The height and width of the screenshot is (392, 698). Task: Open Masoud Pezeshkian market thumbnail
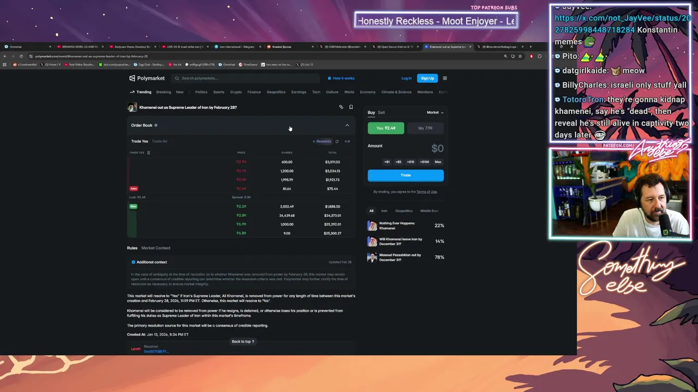click(372, 257)
